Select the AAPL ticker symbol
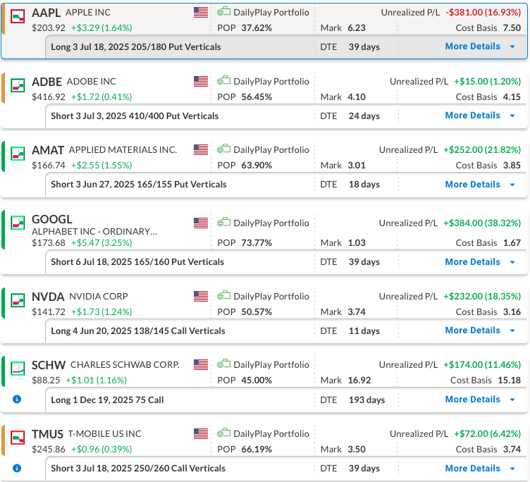Screen dimensions: 530x482 pyautogui.click(x=46, y=13)
